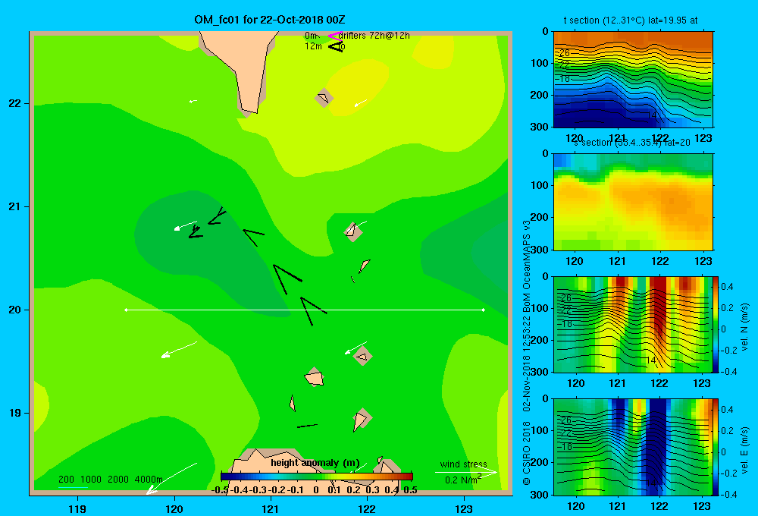Click the 's section (33.4..35.4) lat=20' title
Image resolution: width=758 pixels, height=516 pixels.
click(632, 143)
